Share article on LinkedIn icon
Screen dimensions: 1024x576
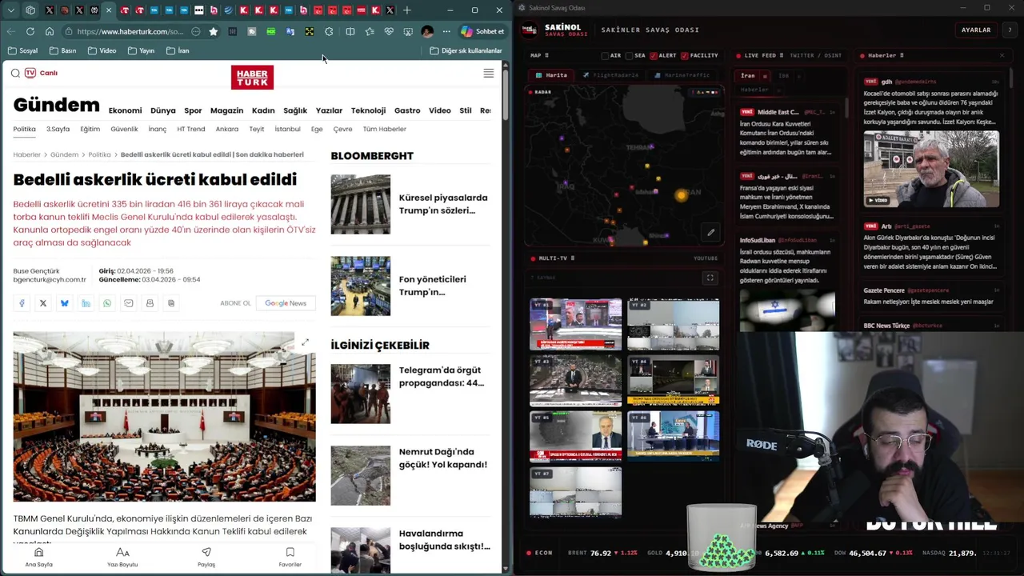point(86,303)
